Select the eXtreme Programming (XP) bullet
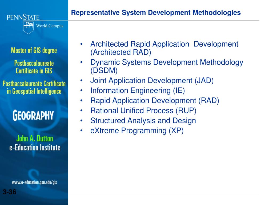 (137, 131)
